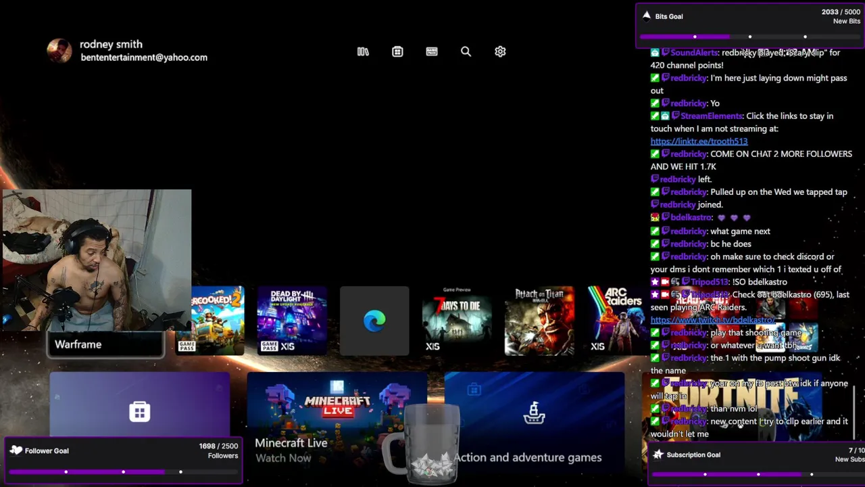
Task: Click 'bc he does' chat message
Action: [x=731, y=243]
